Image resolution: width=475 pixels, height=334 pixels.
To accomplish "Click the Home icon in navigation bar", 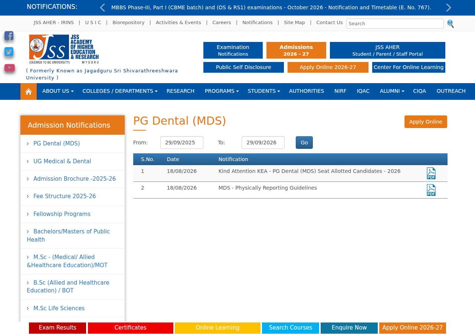I will click(29, 91).
